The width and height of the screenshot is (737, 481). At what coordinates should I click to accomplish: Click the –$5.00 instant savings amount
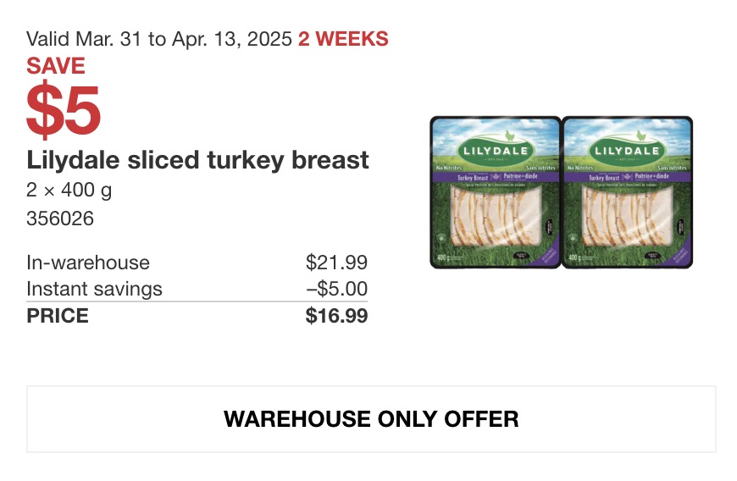pos(337,289)
